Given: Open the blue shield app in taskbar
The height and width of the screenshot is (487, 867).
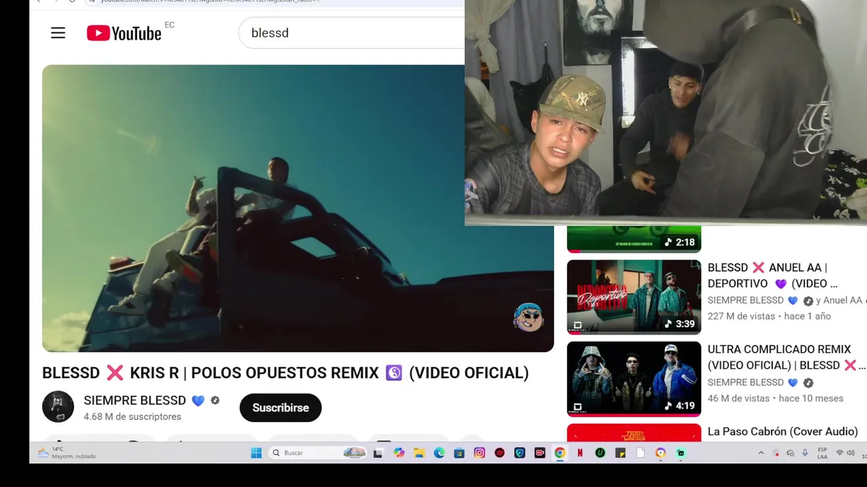Looking at the screenshot, I should click(x=520, y=453).
